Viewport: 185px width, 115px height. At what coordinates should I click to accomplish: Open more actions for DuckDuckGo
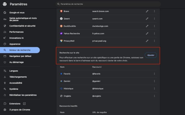pyautogui.click(x=154, y=26)
